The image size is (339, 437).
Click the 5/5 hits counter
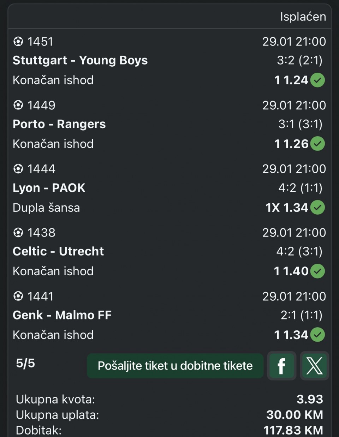click(x=25, y=363)
